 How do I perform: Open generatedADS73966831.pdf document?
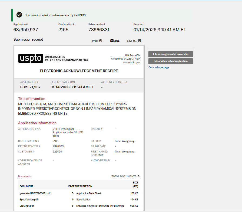[x=36, y=193]
